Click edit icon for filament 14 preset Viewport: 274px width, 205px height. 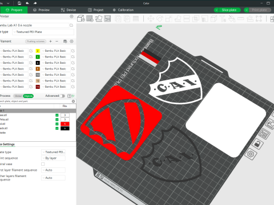click(73, 87)
